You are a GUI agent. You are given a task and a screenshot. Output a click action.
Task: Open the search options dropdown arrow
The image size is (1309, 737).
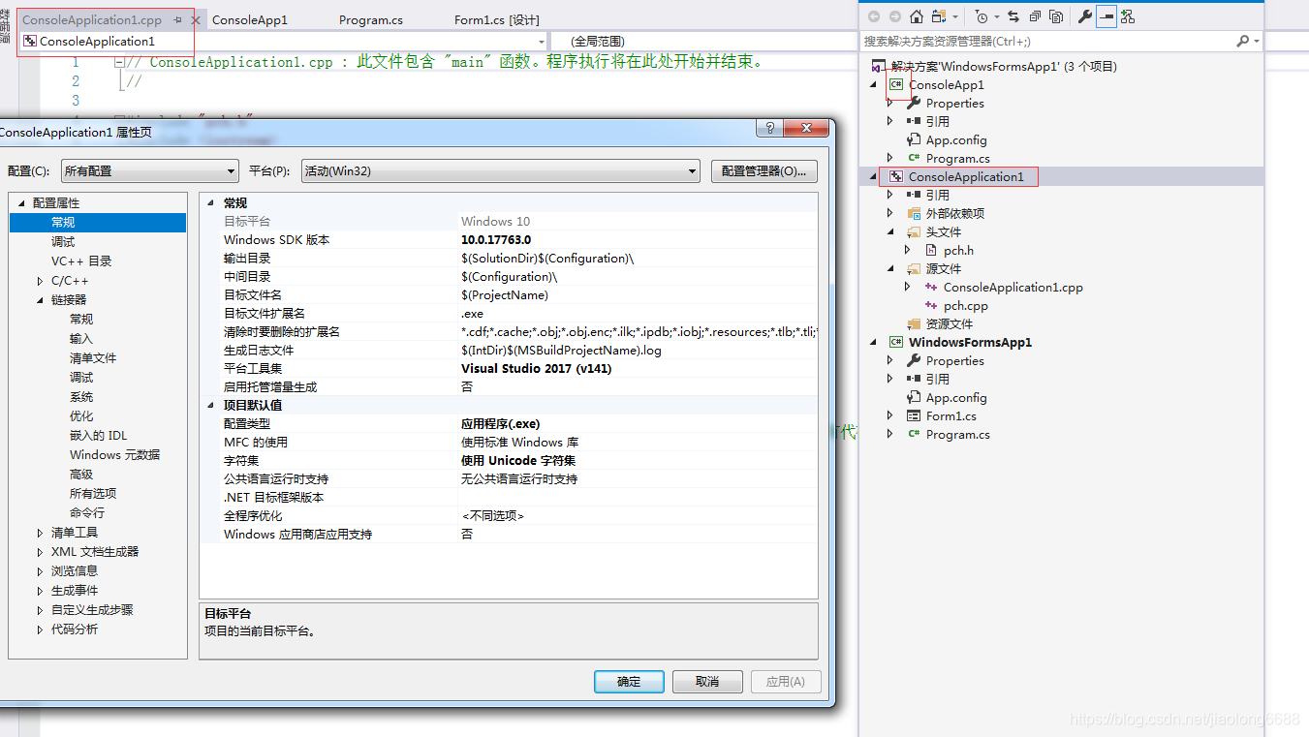click(x=1257, y=42)
